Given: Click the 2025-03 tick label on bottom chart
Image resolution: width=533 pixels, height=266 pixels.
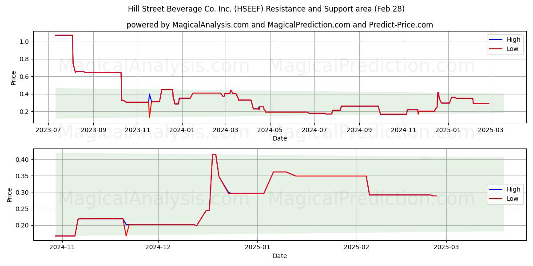Looking at the screenshot, I should [x=447, y=247].
